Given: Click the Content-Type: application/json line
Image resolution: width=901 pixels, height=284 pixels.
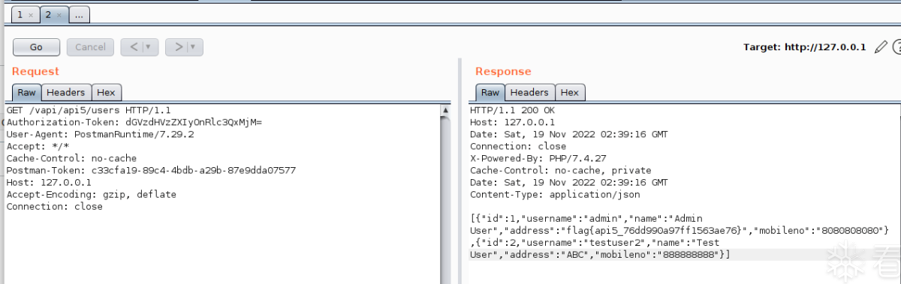Looking at the screenshot, I should click(x=555, y=194).
